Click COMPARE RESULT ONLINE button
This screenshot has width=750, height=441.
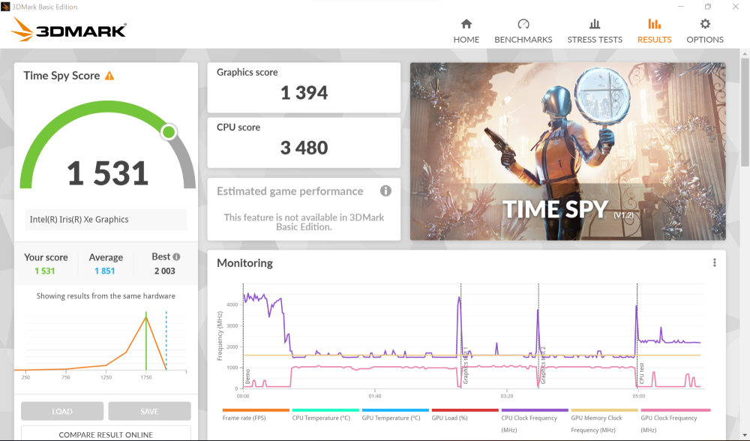pos(106,433)
